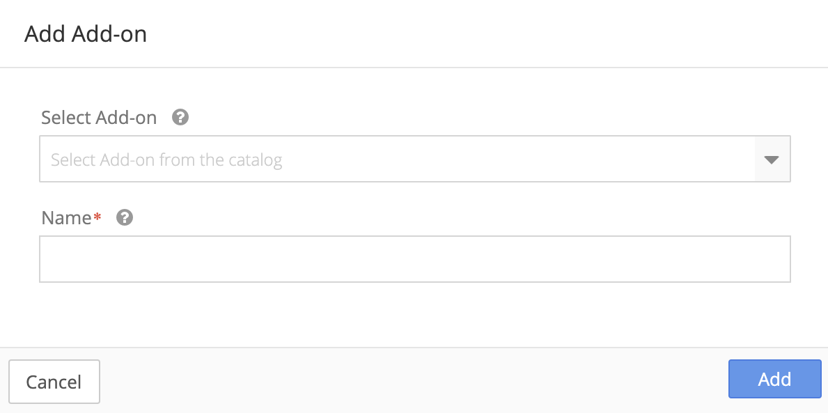828x413 pixels.
Task: Select the question mark next to Name
Action: (125, 217)
